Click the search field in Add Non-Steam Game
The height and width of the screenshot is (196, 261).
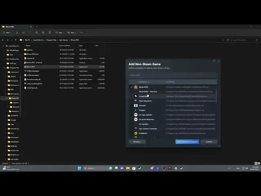coord(173,75)
